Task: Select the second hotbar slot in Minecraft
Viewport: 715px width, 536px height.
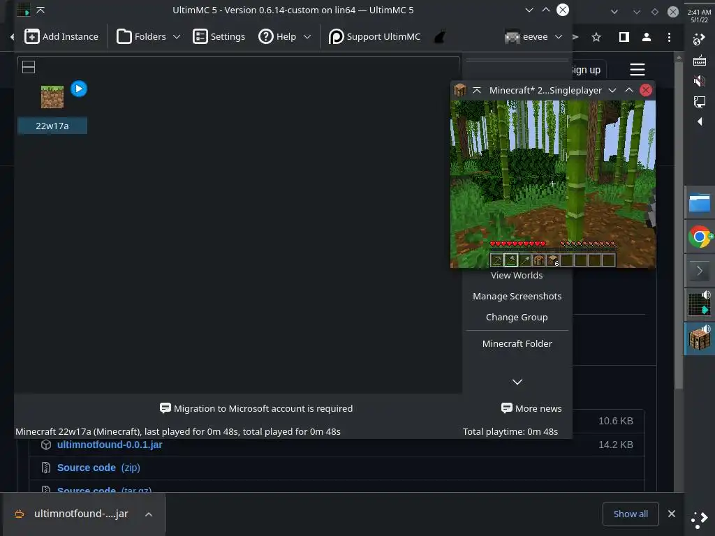Action: tap(510, 260)
